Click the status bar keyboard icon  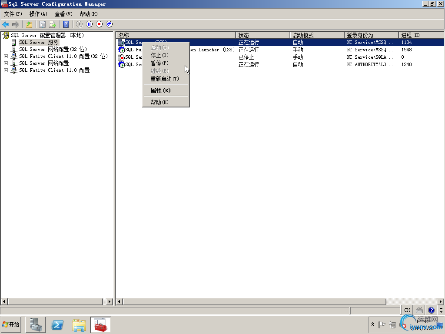(419, 310)
